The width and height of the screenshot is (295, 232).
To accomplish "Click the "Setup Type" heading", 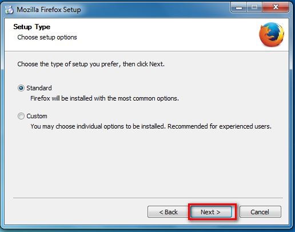I will pos(32,27).
